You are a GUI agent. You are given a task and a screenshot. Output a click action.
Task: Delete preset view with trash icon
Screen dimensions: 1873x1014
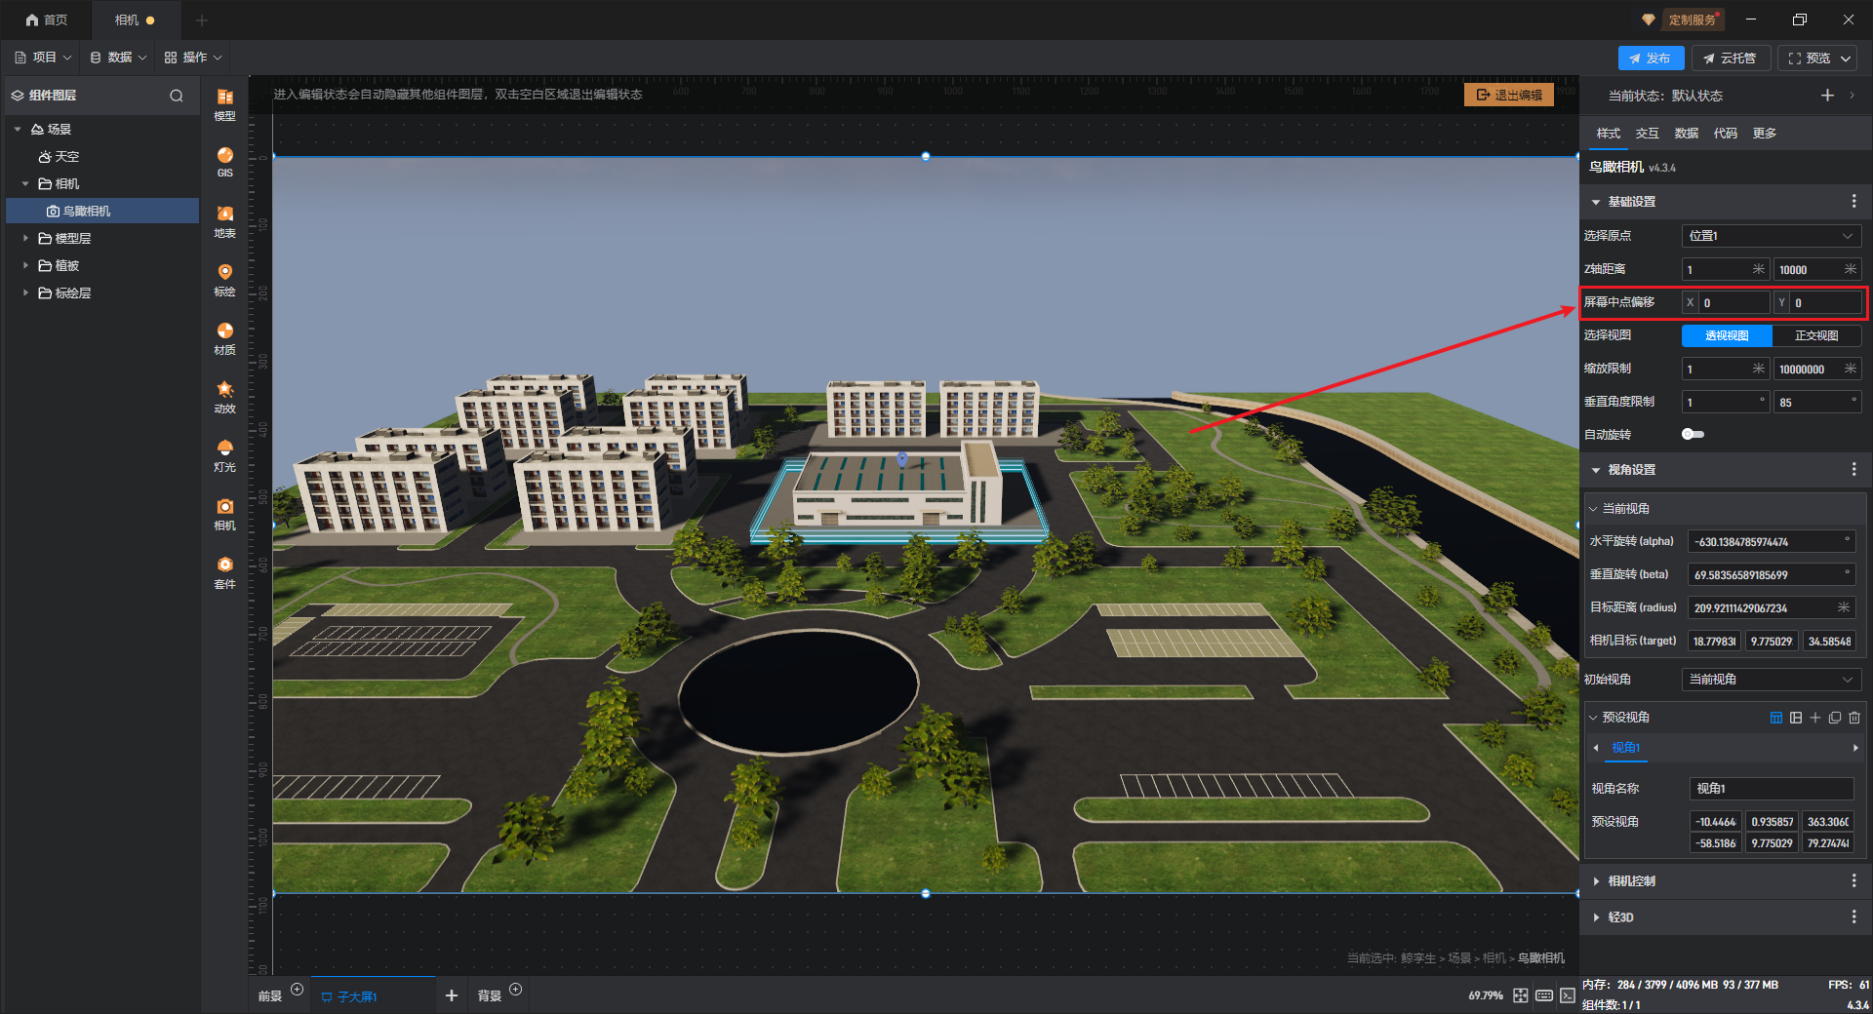point(1854,718)
